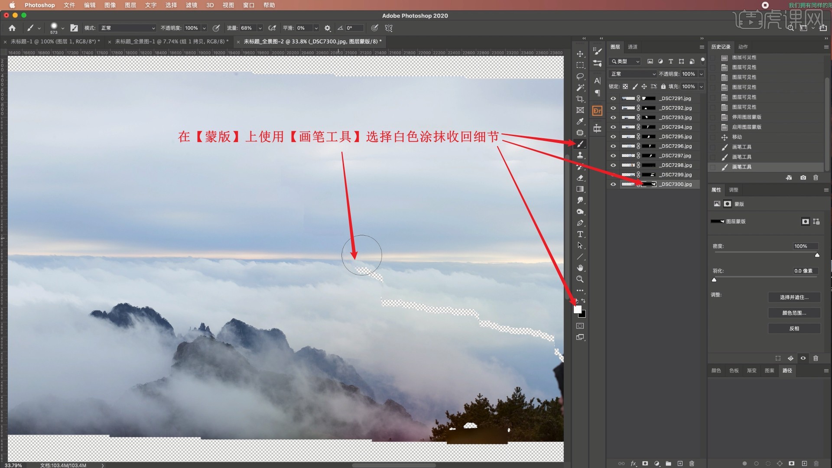832x468 pixels.
Task: Select the Move tool in toolbar
Action: pyautogui.click(x=580, y=54)
